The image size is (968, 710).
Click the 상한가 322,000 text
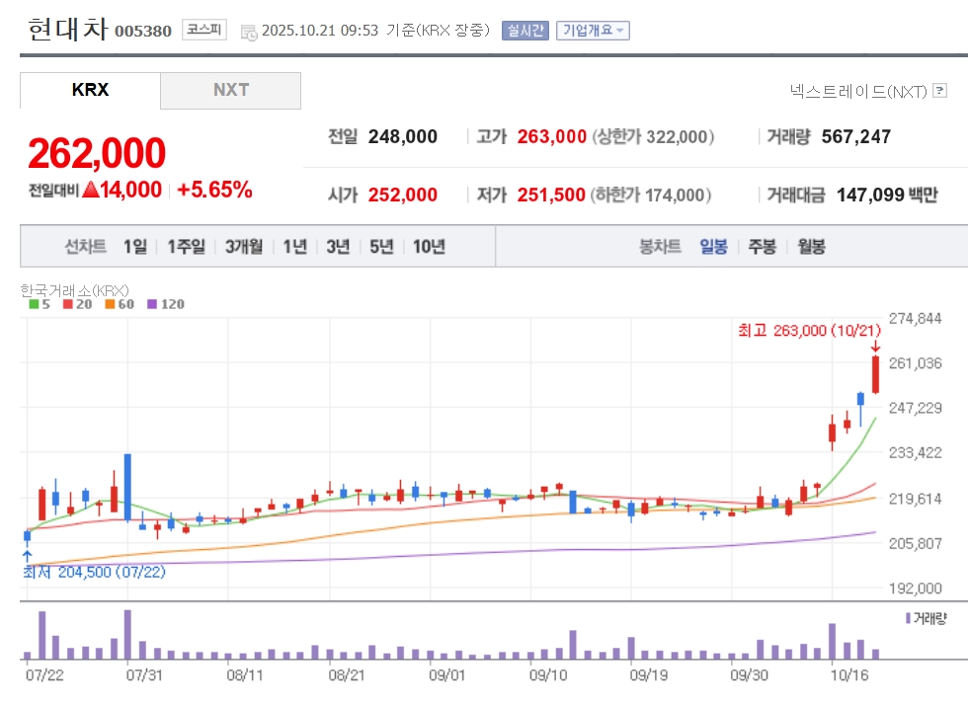click(653, 136)
